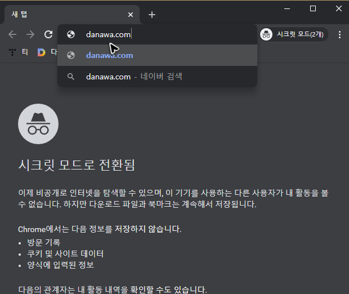
Task: Click the globe icon in address bar
Action: click(x=71, y=34)
